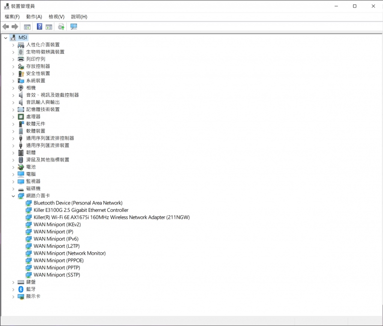
Task: Select Killer E3100G 2.5 Gigabit Ethernet Controller
Action: click(x=81, y=210)
